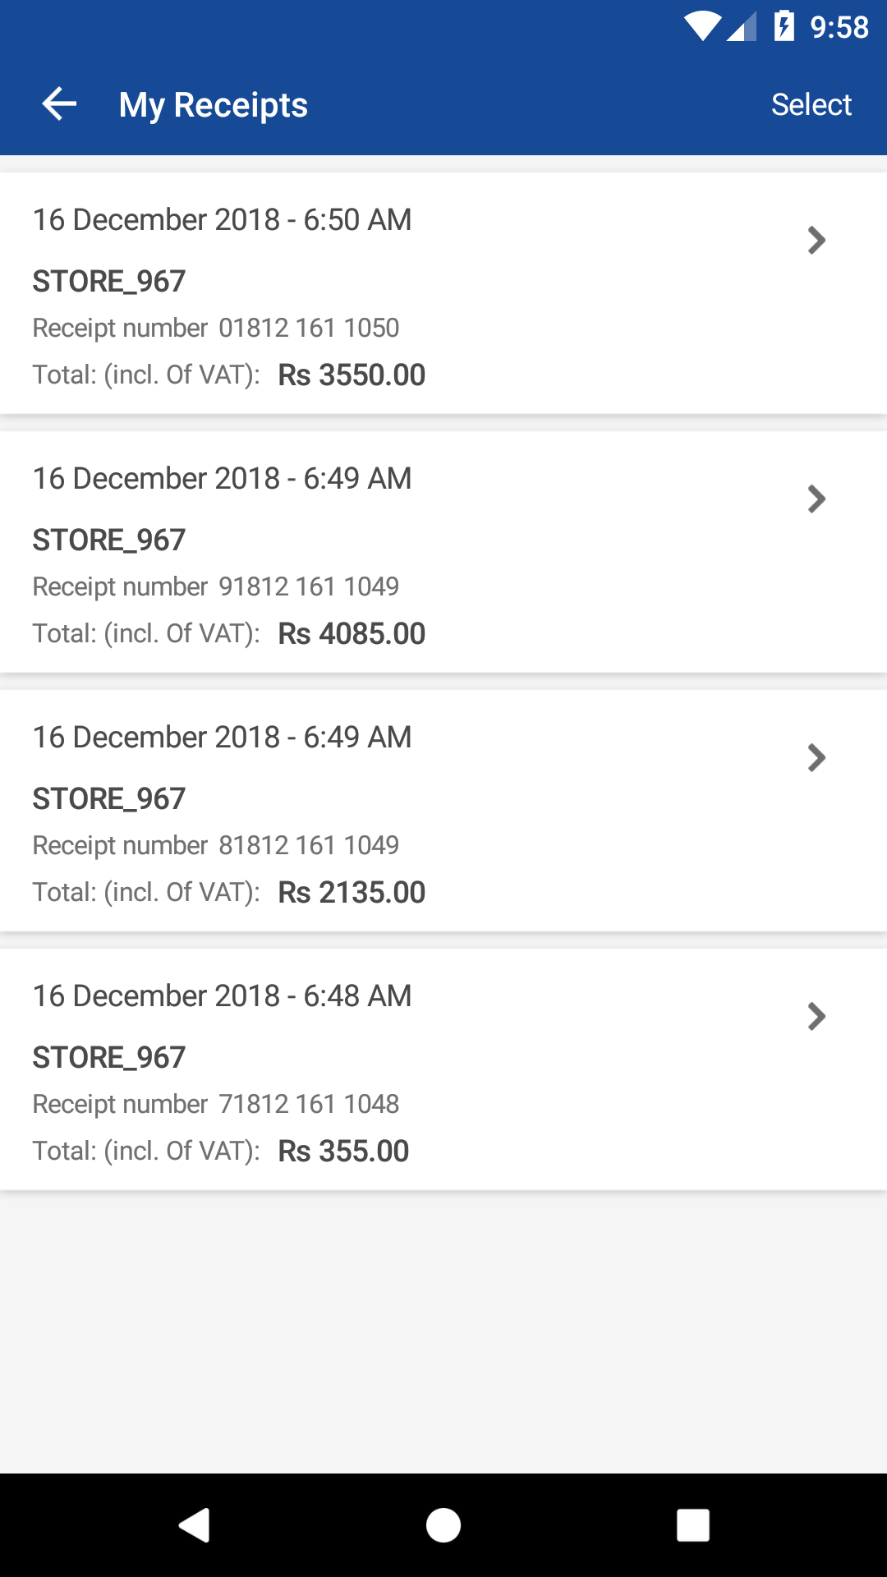Tap the Wi-Fi status icon
887x1577 pixels.
[702, 27]
